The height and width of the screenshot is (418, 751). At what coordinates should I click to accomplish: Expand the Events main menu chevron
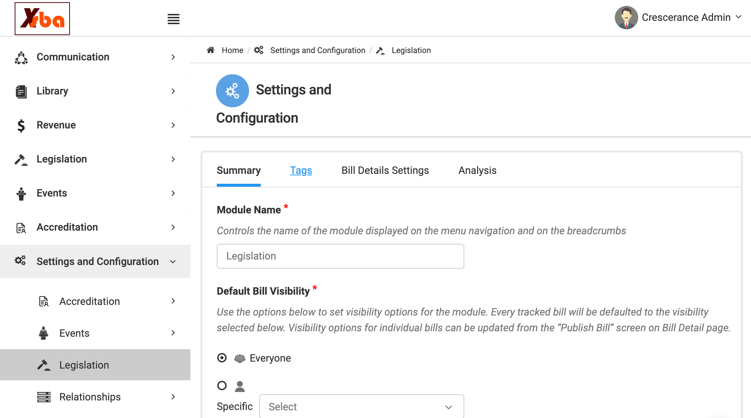point(173,193)
